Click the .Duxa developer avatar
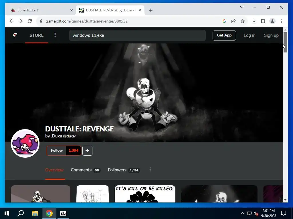 [25, 143]
